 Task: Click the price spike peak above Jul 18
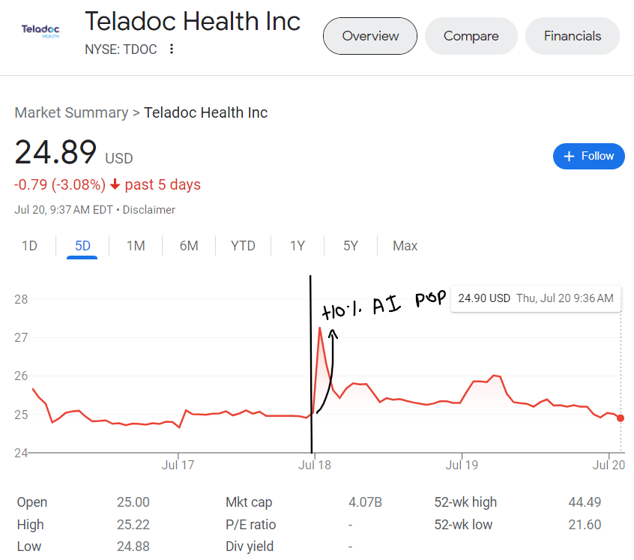pos(320,328)
